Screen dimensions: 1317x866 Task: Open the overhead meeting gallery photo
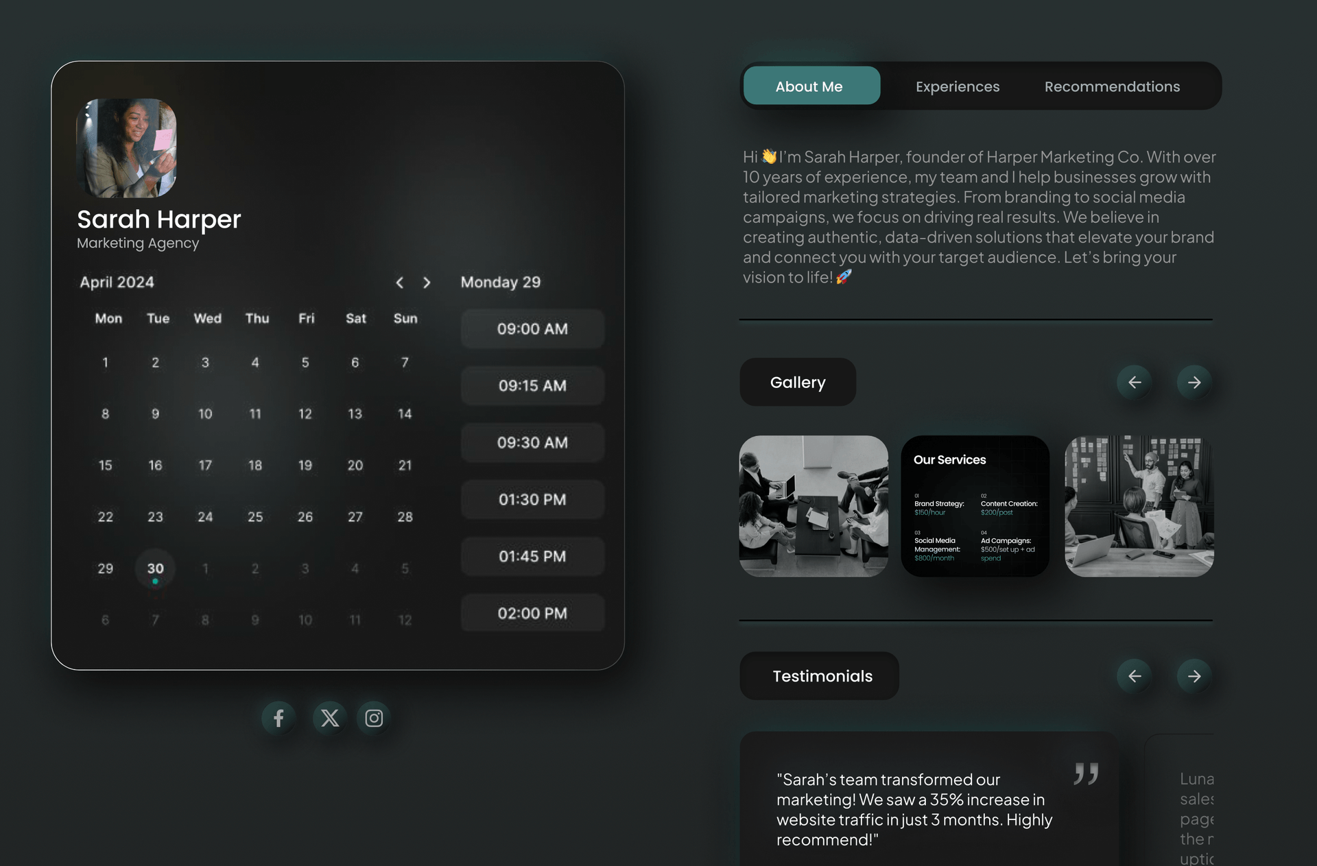(x=814, y=506)
